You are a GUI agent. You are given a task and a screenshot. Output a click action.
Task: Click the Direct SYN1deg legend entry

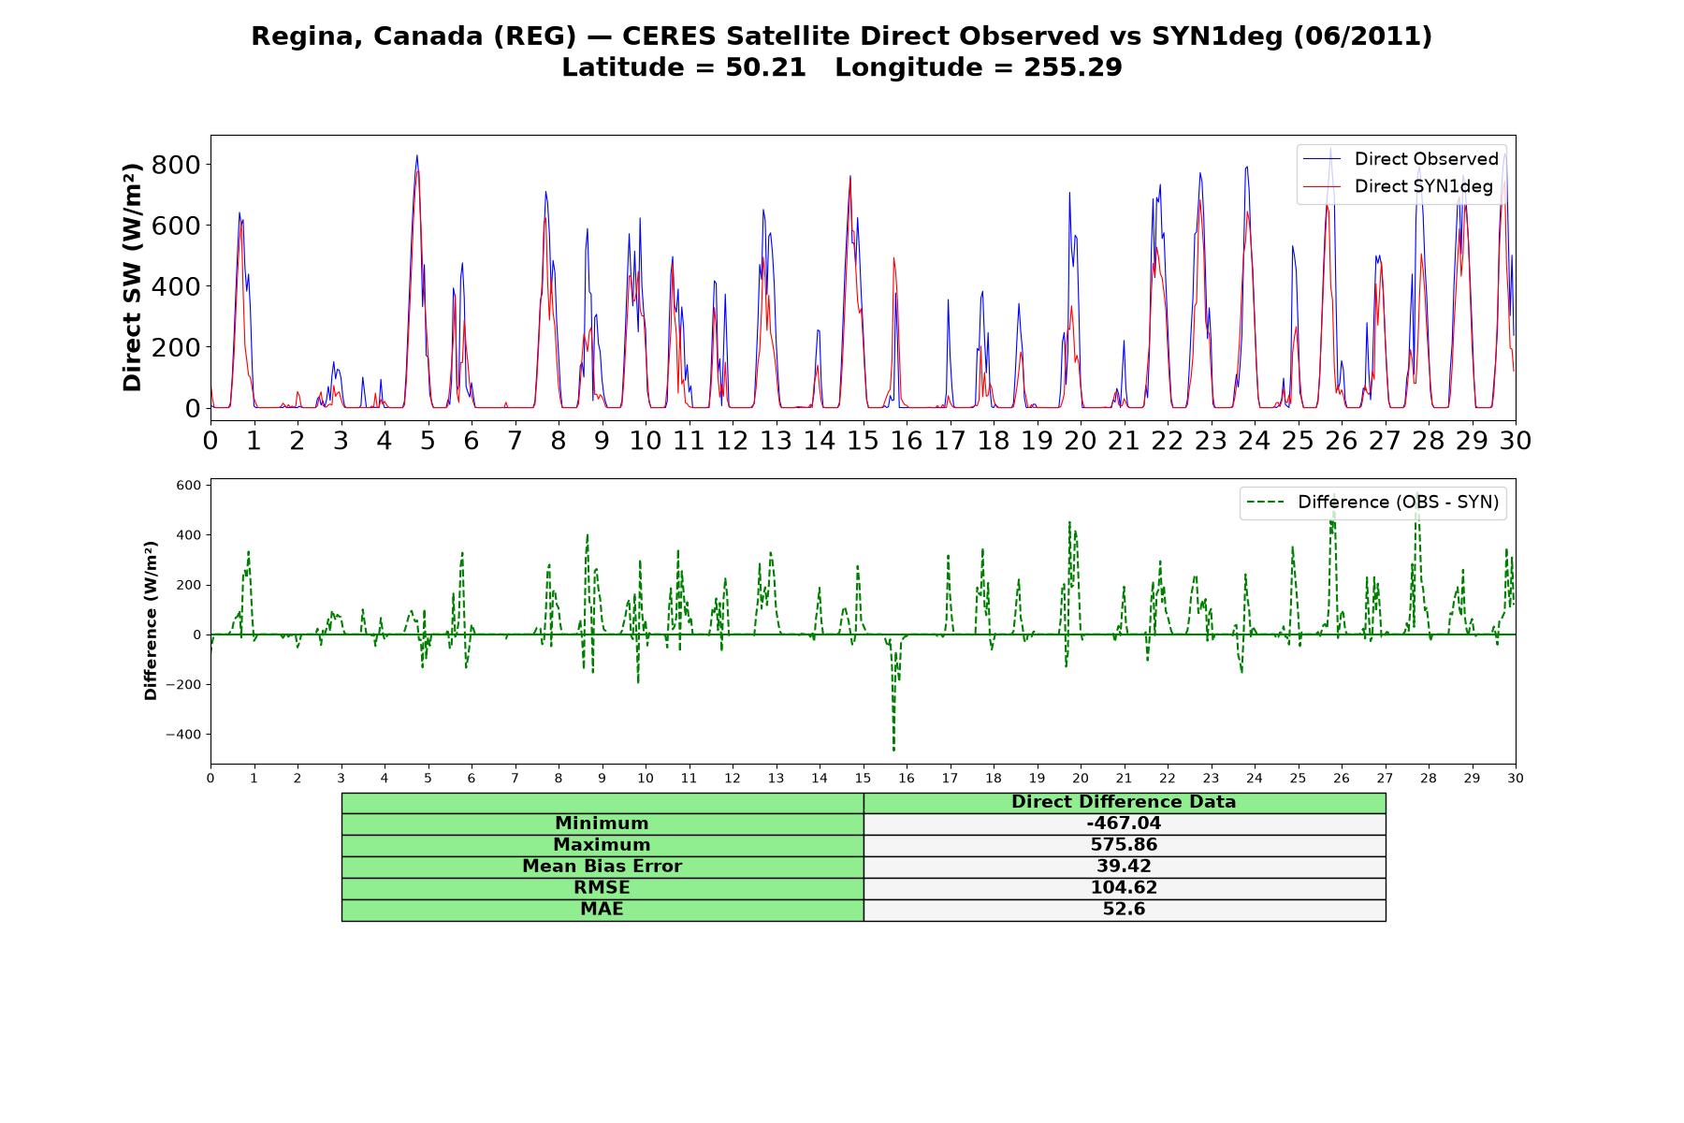(x=1398, y=186)
